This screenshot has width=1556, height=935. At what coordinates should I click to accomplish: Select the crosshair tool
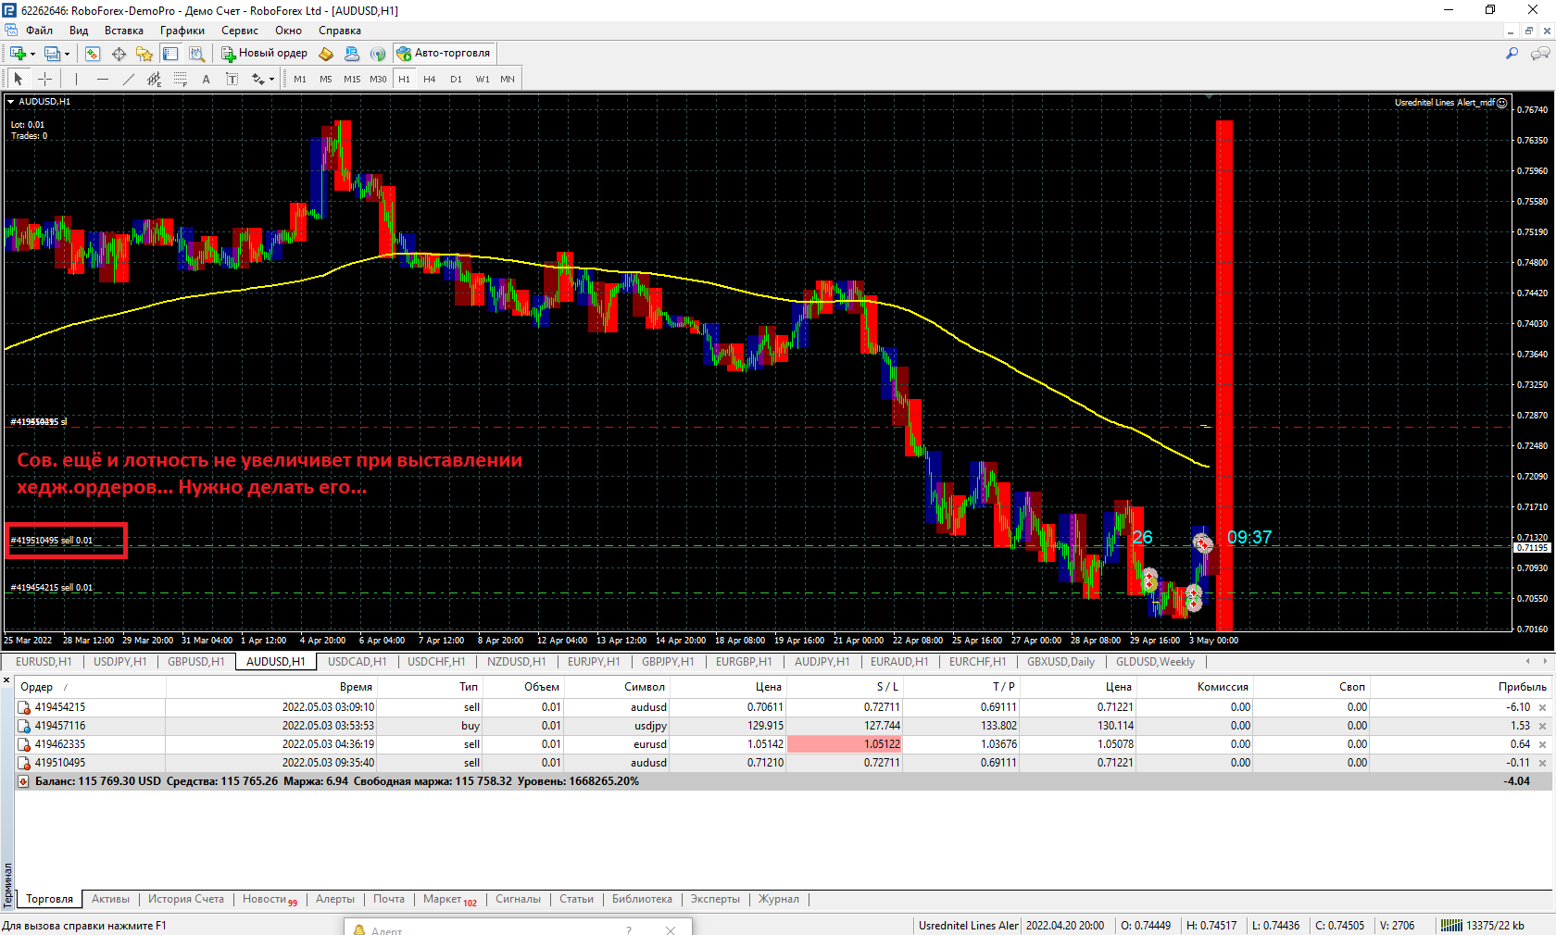click(x=44, y=79)
